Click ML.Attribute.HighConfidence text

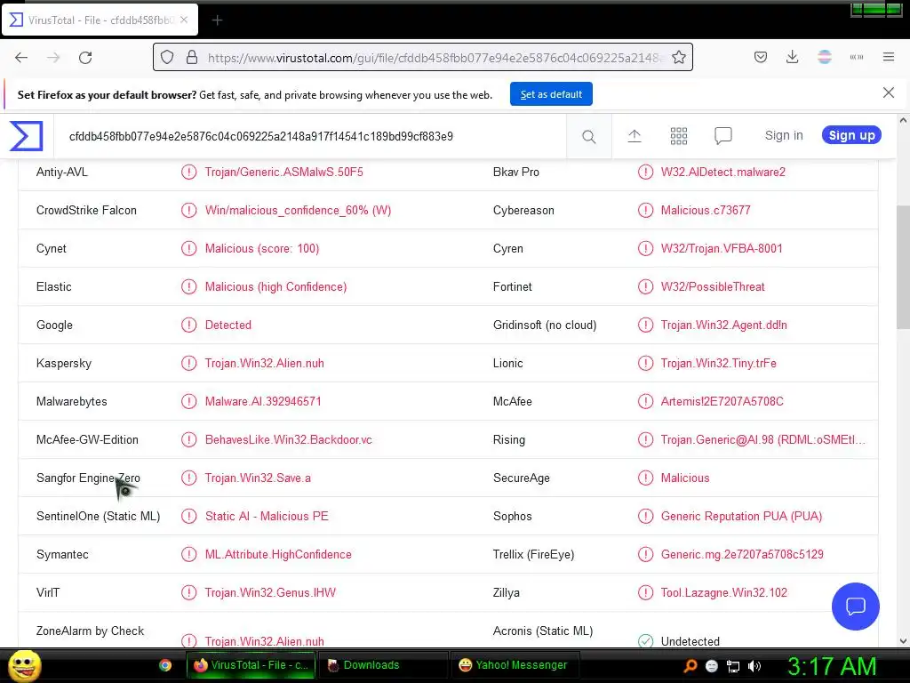tap(278, 555)
